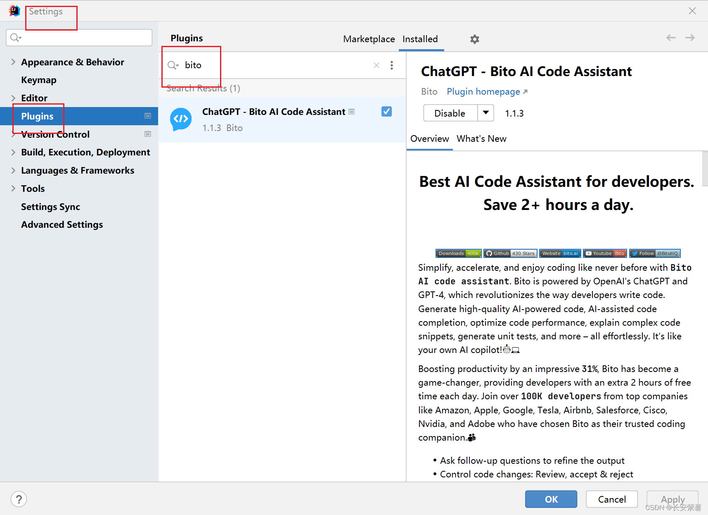
Task: Expand the Editor section
Action: click(x=13, y=98)
